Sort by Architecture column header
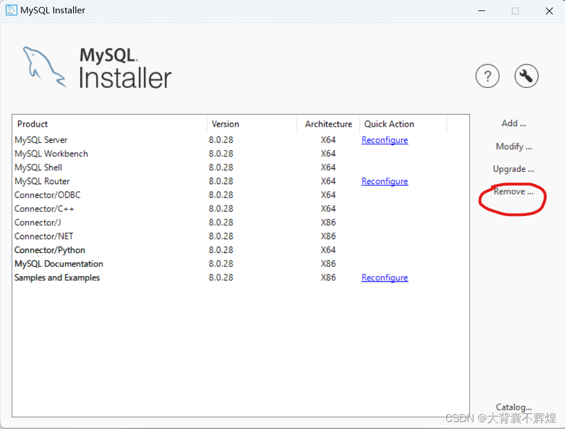Screen dimensions: 565x429 click(328, 124)
